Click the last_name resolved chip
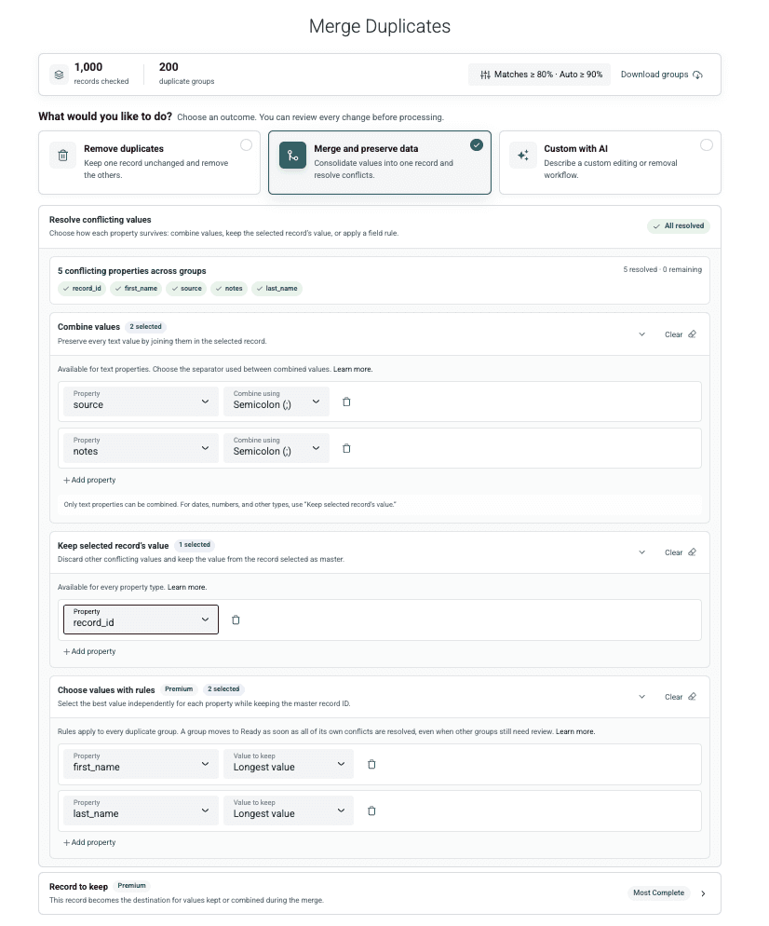The image size is (769, 926). coord(277,288)
